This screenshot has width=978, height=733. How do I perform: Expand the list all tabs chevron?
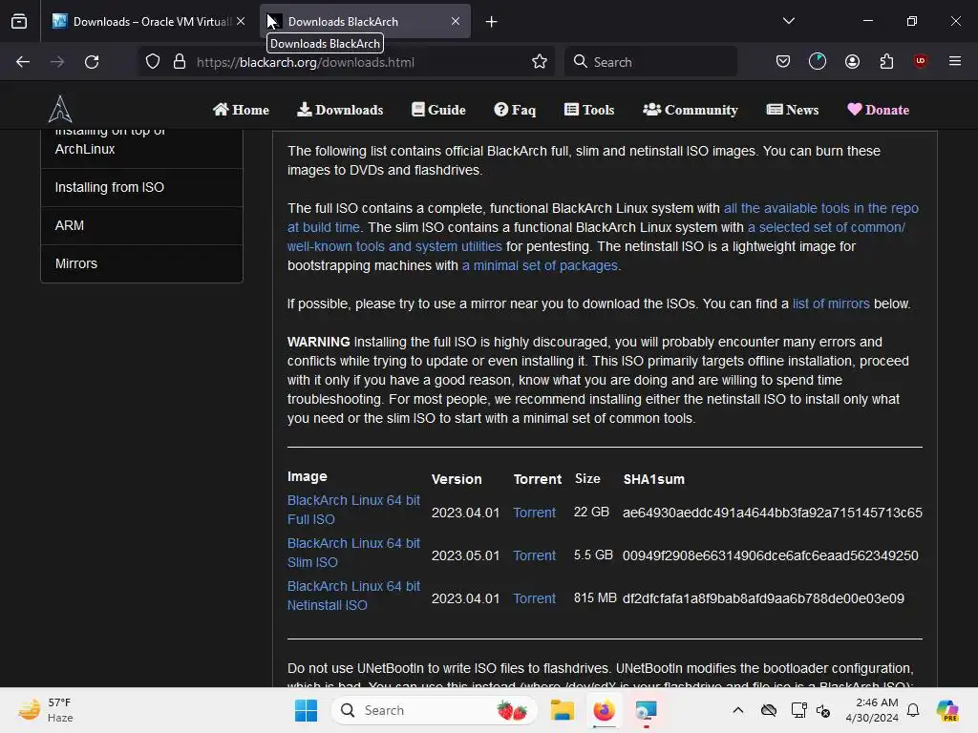(x=789, y=21)
